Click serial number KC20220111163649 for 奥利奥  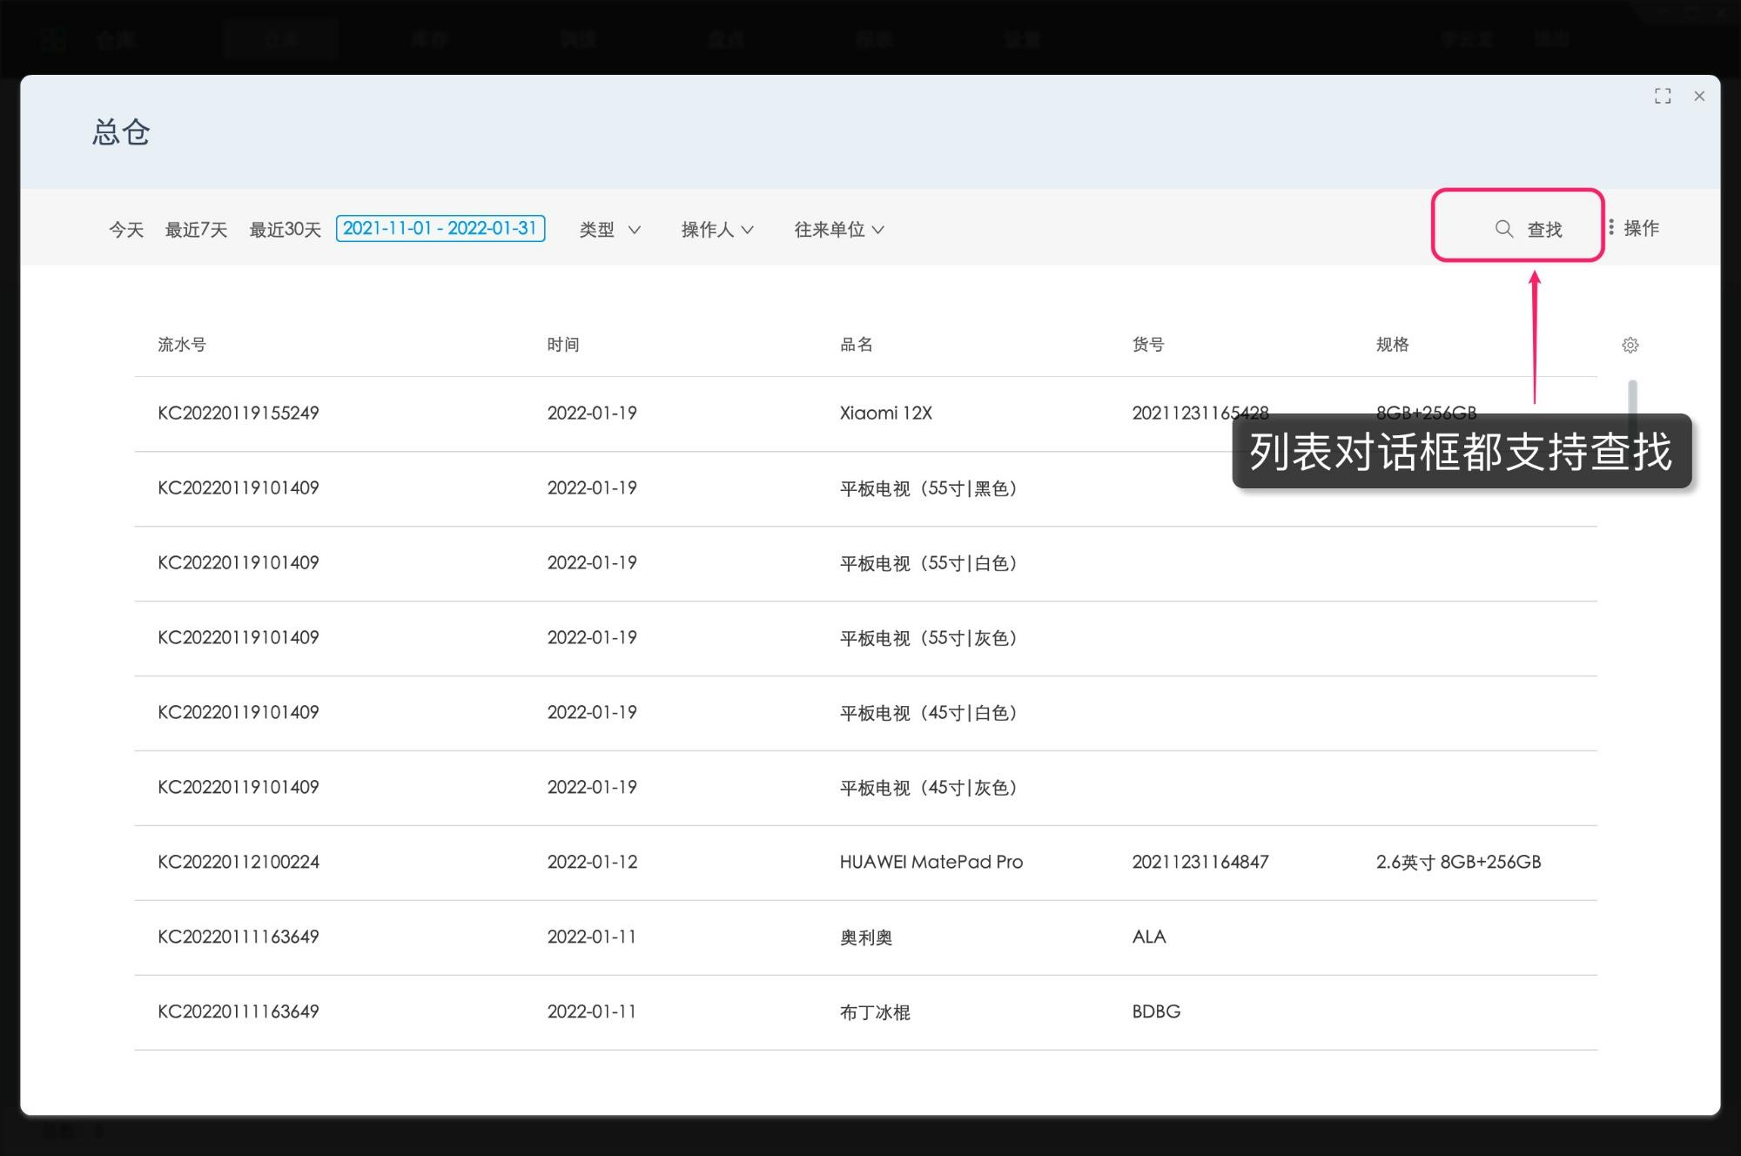tap(239, 938)
